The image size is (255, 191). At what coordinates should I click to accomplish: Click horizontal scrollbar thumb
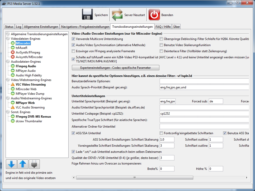point(135,178)
